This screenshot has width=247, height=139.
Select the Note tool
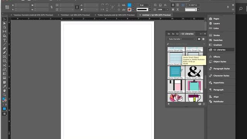4,82
